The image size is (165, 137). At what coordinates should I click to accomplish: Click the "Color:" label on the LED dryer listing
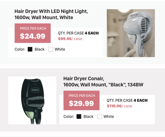tap(20, 49)
